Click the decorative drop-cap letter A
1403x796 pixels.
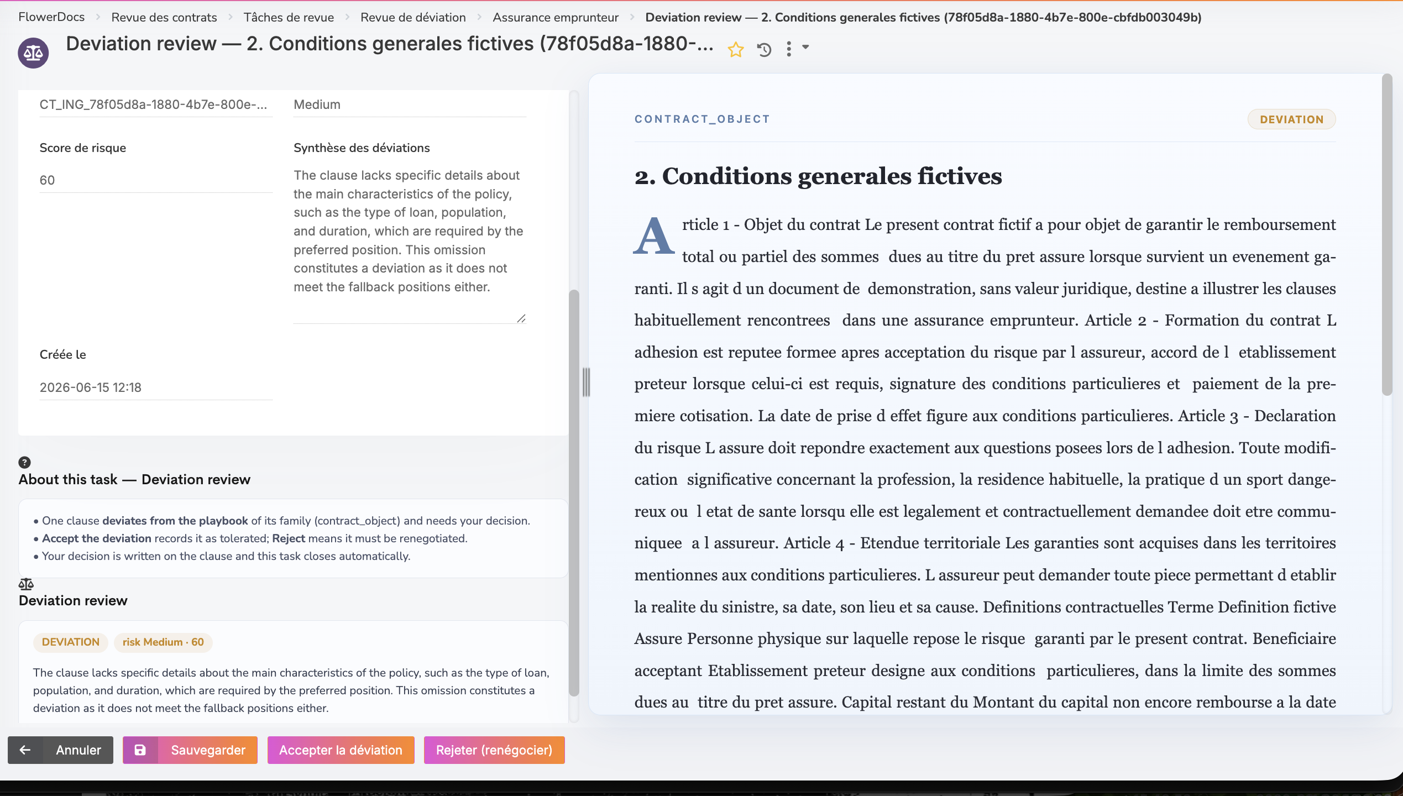[x=654, y=236]
